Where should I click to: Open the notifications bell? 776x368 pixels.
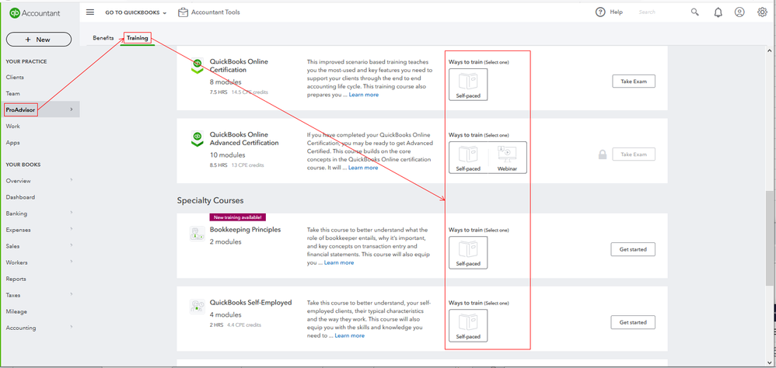click(x=718, y=12)
